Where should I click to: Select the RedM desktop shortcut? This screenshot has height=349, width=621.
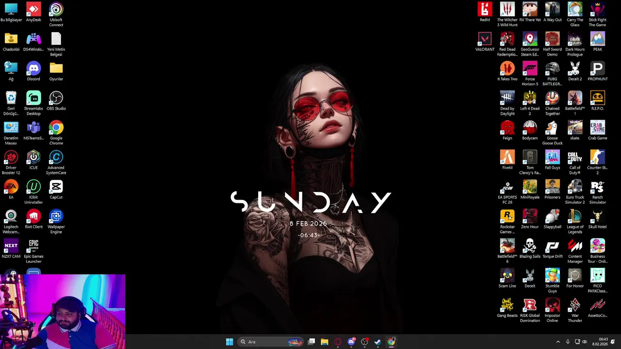(x=485, y=12)
